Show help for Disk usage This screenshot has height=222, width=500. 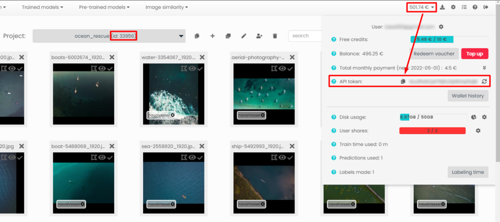333,117
